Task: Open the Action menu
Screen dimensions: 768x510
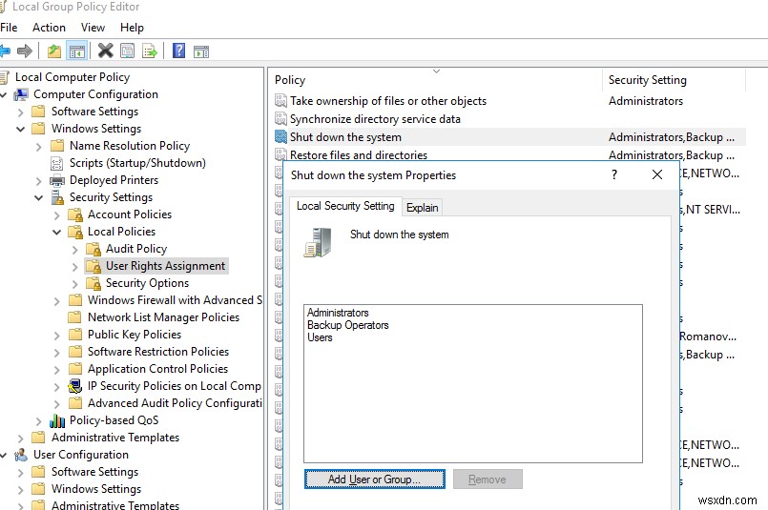Action: tap(49, 28)
